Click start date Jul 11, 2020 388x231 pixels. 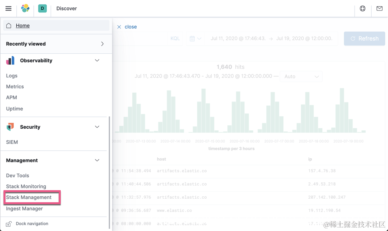[x=238, y=38]
